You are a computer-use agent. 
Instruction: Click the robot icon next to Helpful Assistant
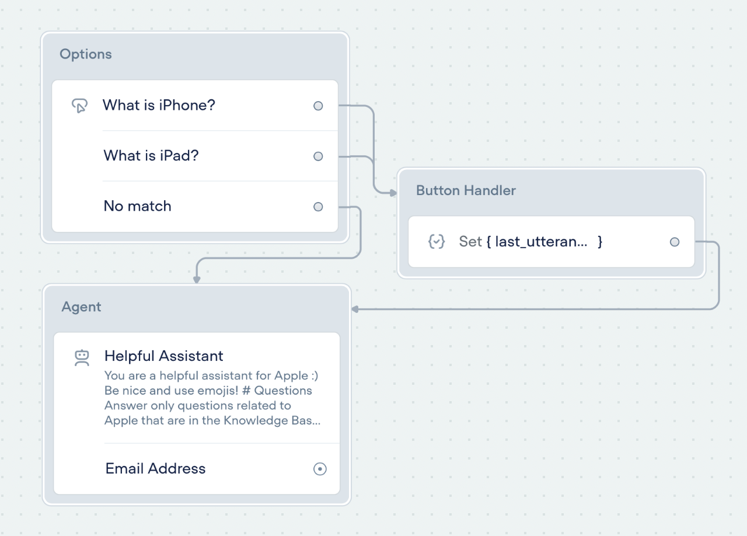coord(82,357)
